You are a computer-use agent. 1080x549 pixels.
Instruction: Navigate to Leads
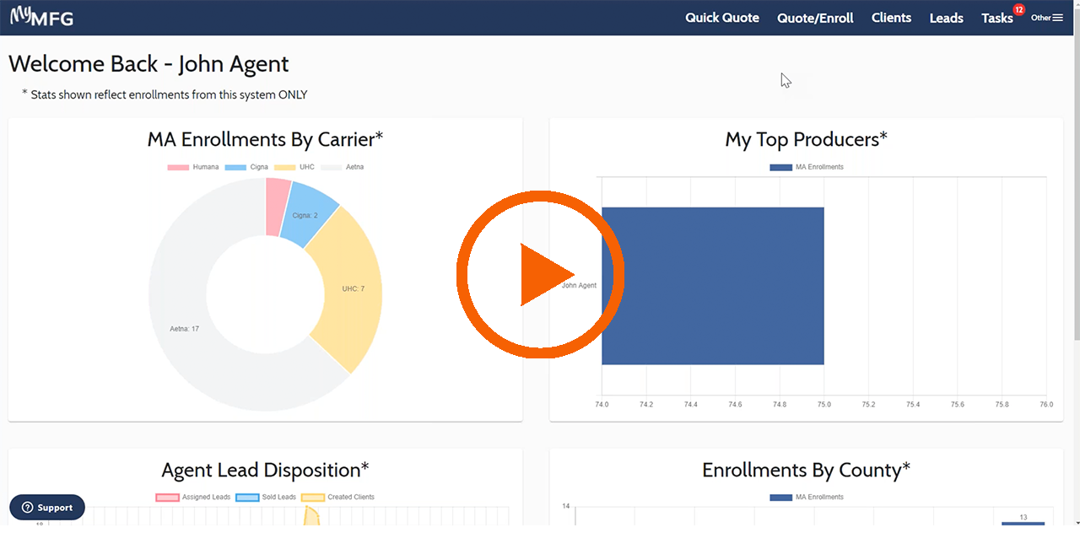tap(946, 18)
